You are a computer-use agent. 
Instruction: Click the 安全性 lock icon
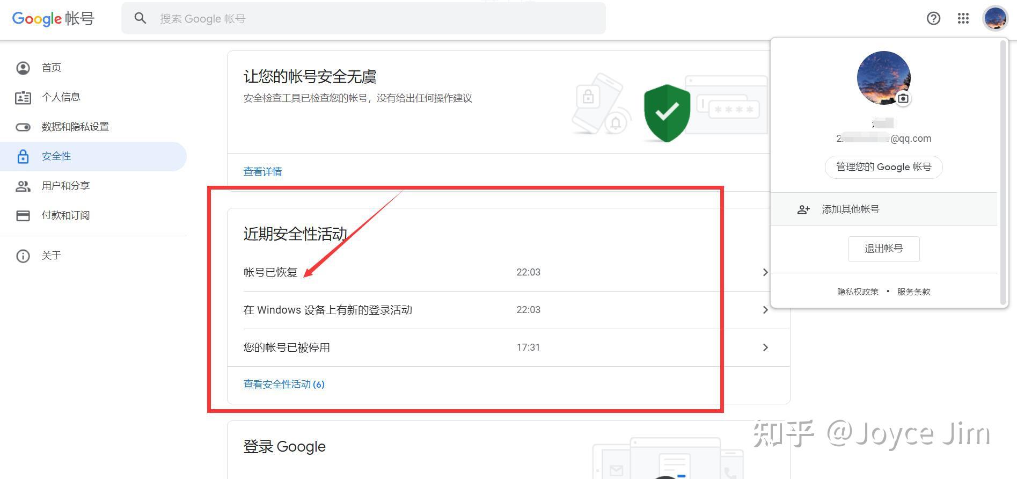coord(23,156)
